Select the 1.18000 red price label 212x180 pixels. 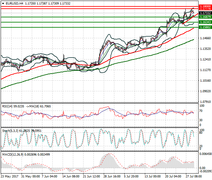click(x=205, y=6)
